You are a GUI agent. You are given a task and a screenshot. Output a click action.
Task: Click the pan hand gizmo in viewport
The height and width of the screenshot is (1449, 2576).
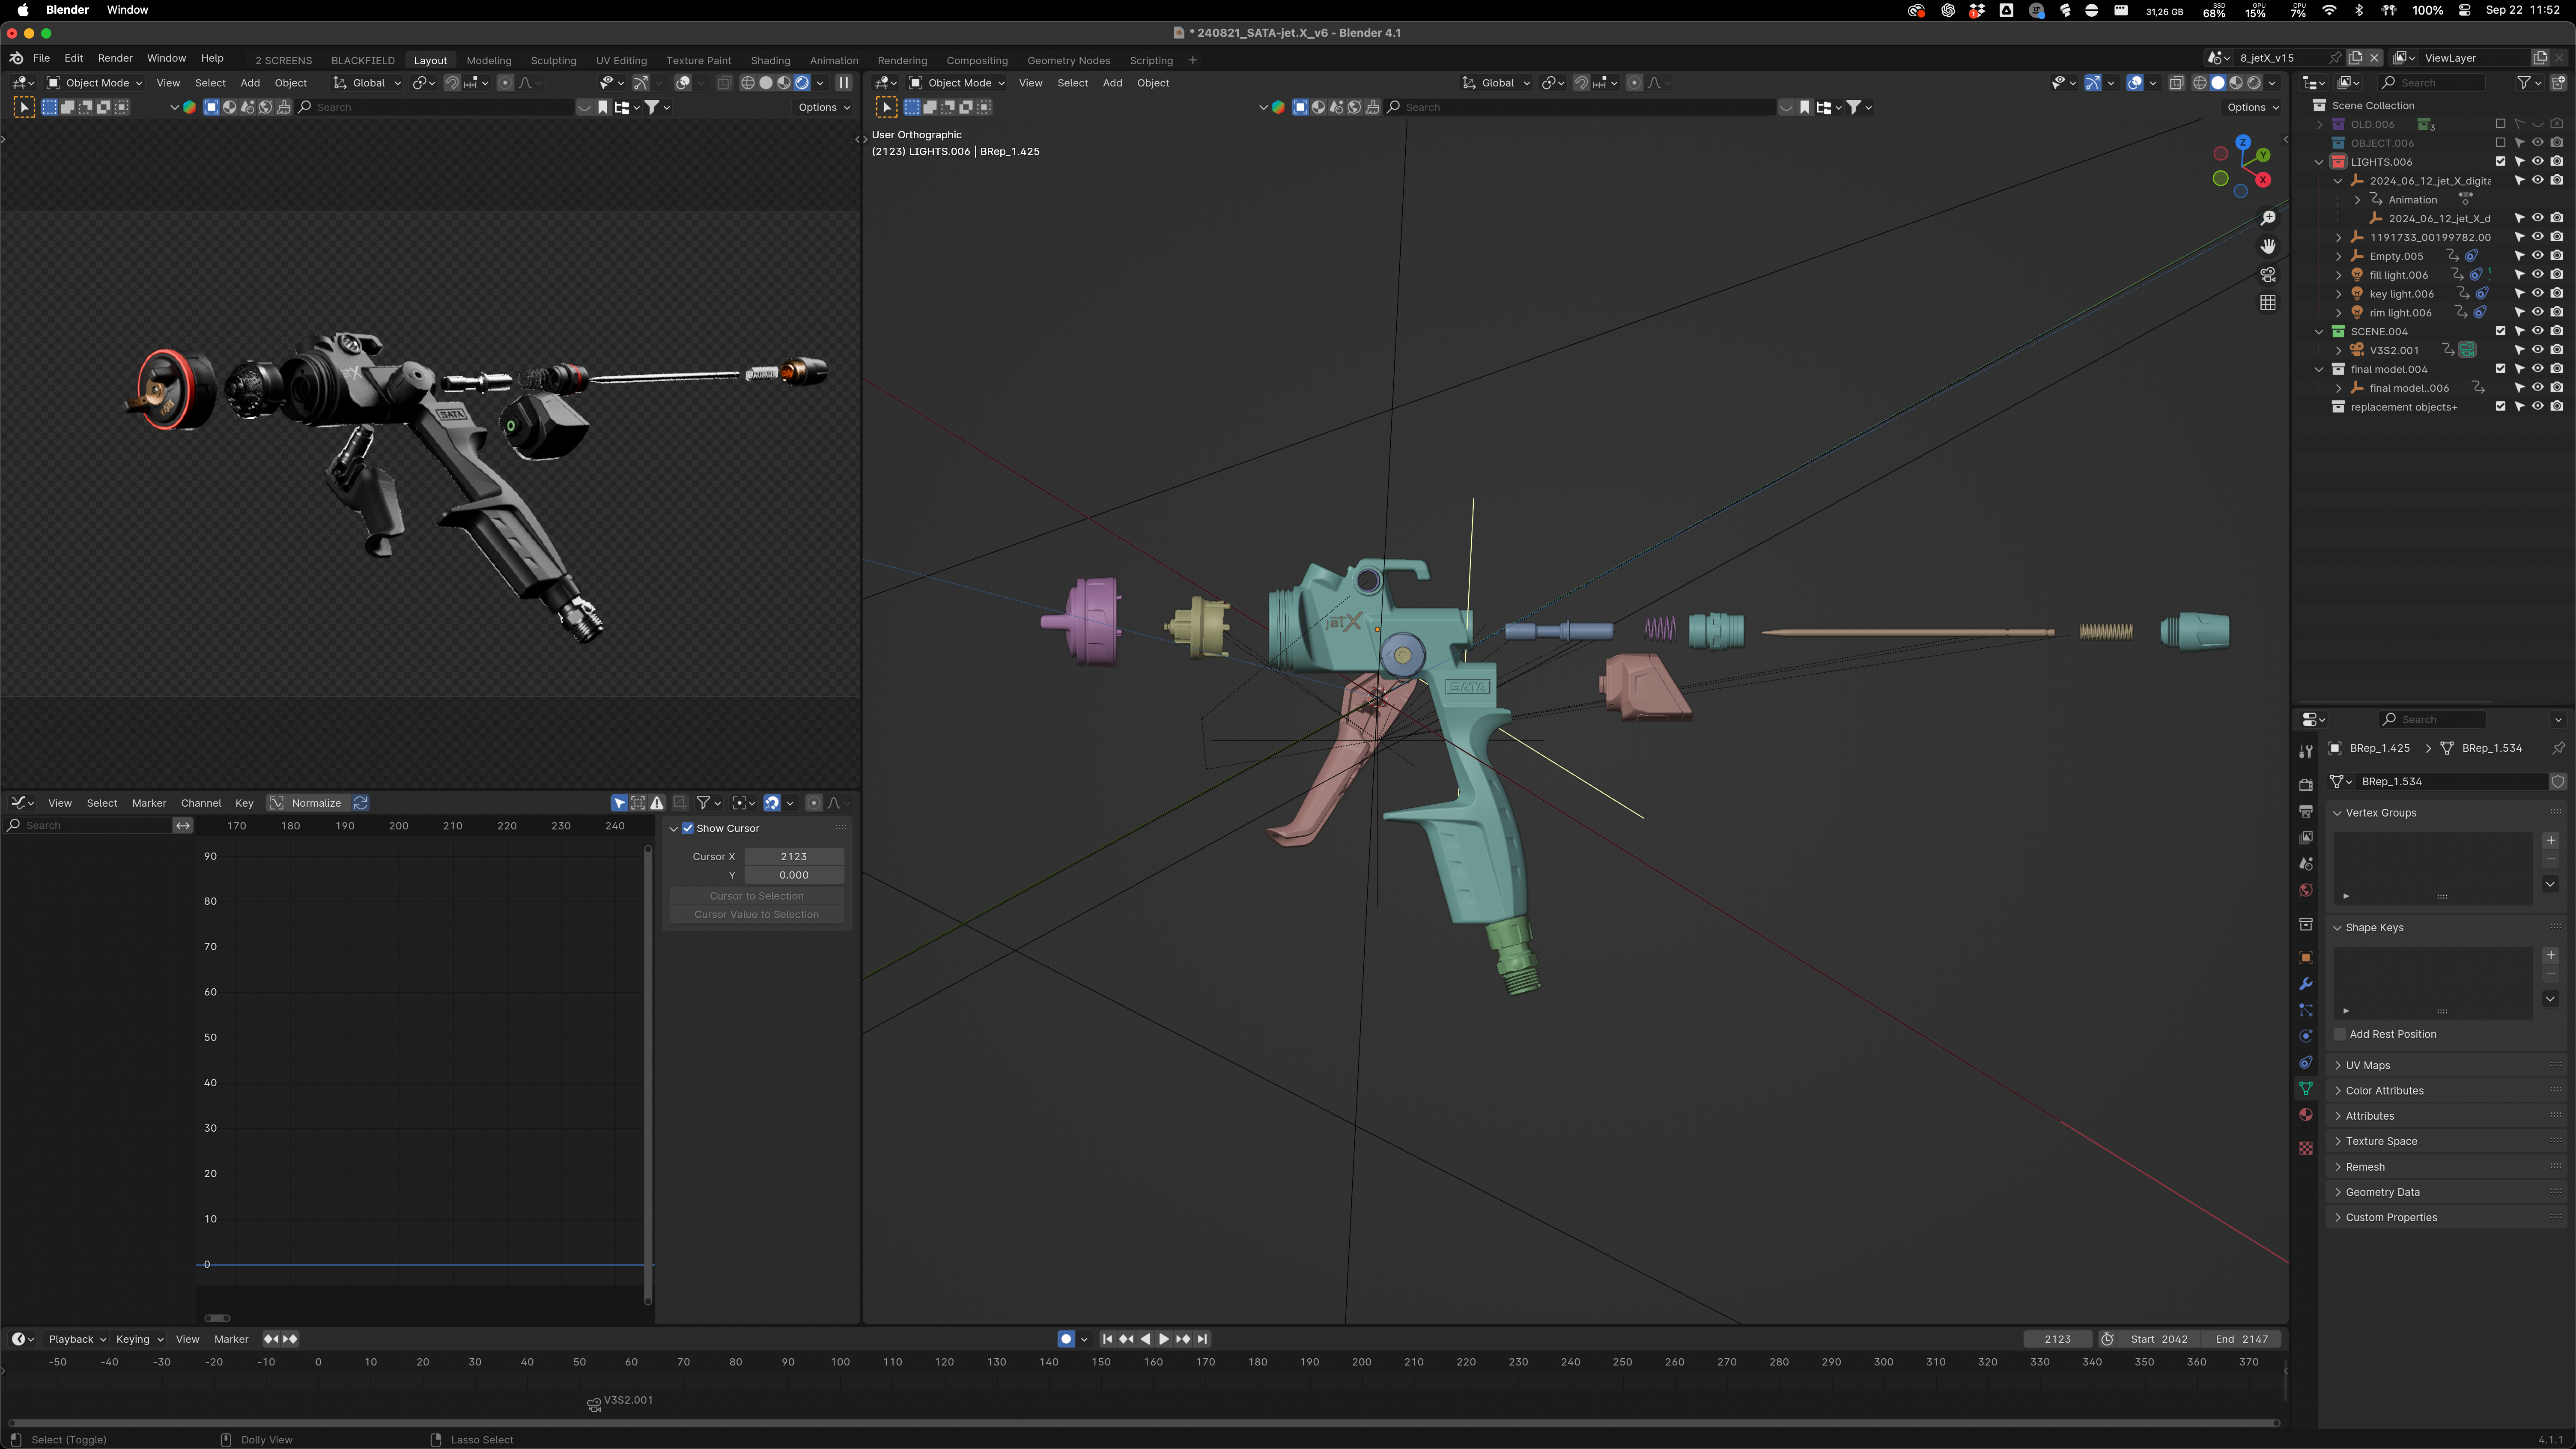tap(2268, 246)
